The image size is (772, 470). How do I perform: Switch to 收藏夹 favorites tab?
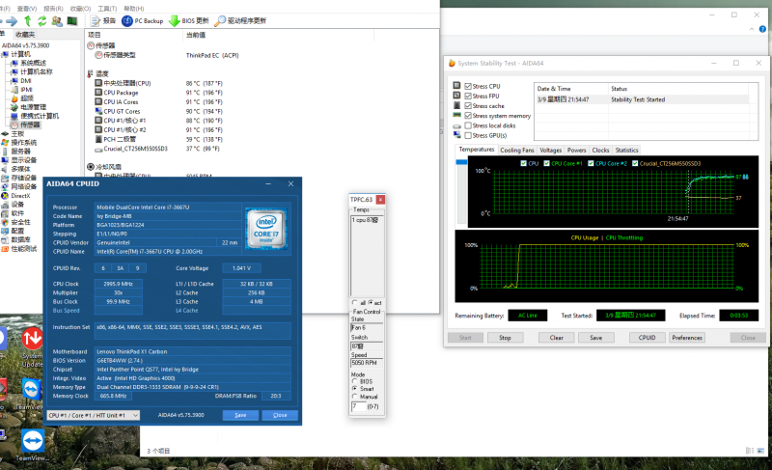click(x=25, y=35)
